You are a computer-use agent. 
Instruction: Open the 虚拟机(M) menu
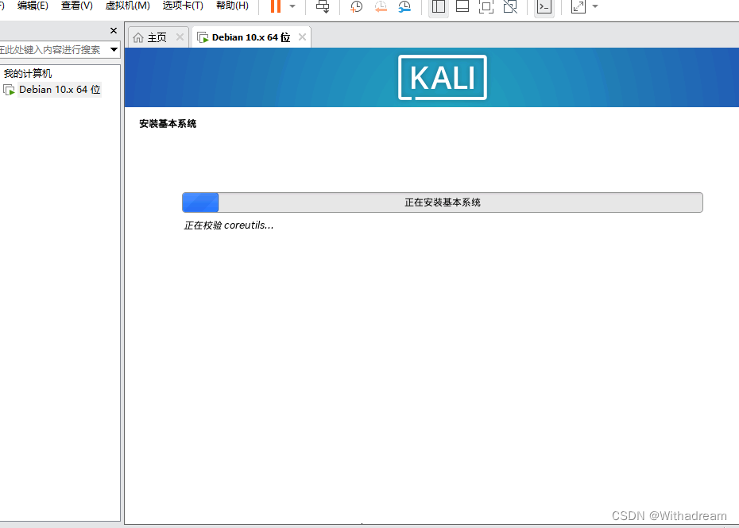(x=128, y=6)
